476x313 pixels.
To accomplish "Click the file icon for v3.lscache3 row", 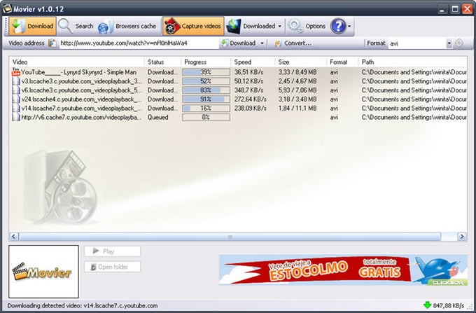I will [x=16, y=81].
